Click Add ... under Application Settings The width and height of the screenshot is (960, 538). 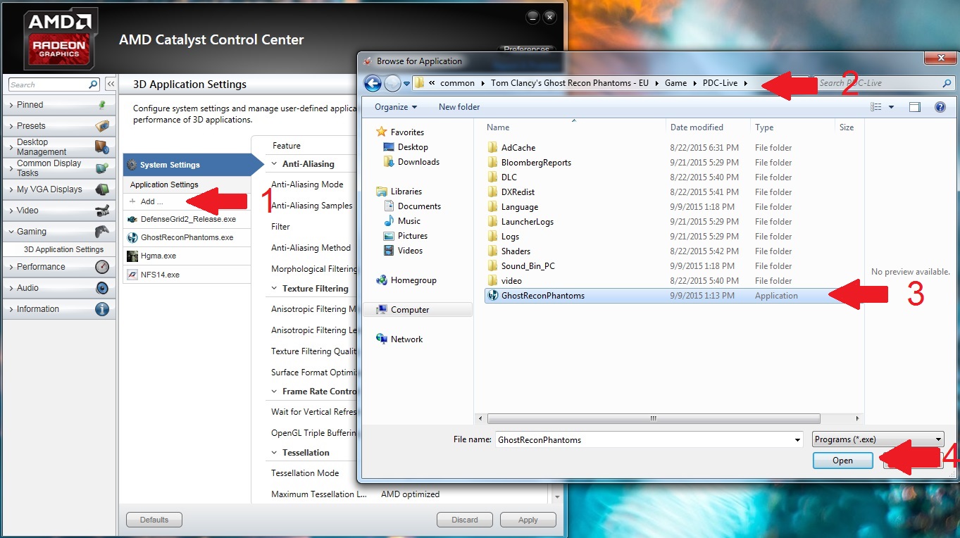coord(151,201)
